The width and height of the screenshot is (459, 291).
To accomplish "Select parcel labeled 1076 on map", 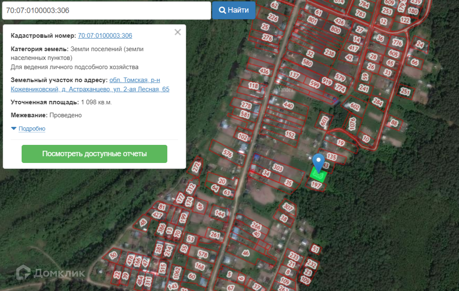I will (352, 124).
